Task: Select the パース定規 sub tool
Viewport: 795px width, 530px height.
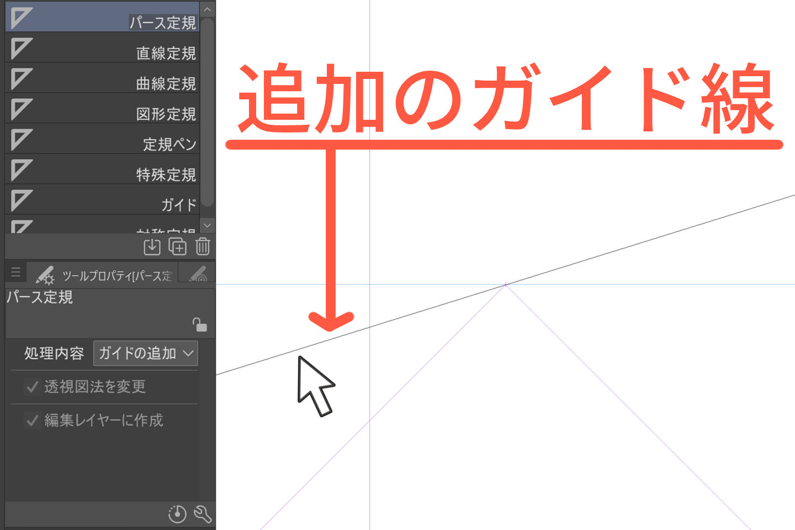Action: (x=102, y=17)
